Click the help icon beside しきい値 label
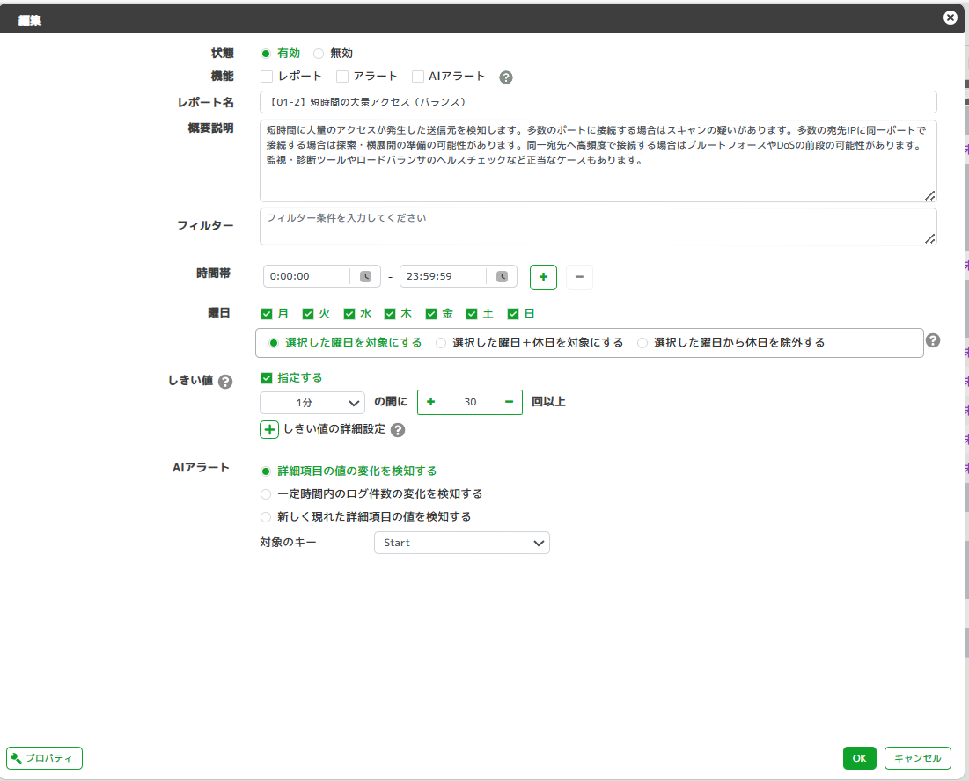The image size is (969, 781). point(225,382)
